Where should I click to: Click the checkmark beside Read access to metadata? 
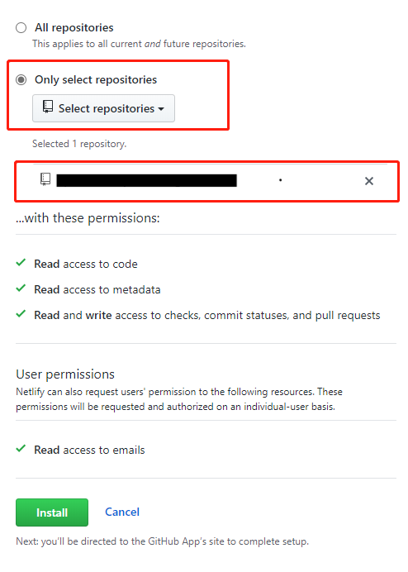tap(21, 288)
